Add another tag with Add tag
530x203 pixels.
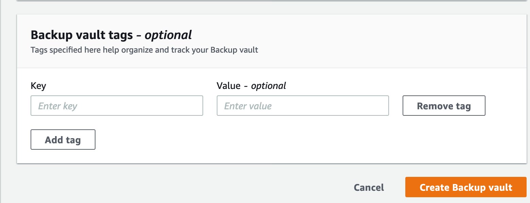coord(63,140)
